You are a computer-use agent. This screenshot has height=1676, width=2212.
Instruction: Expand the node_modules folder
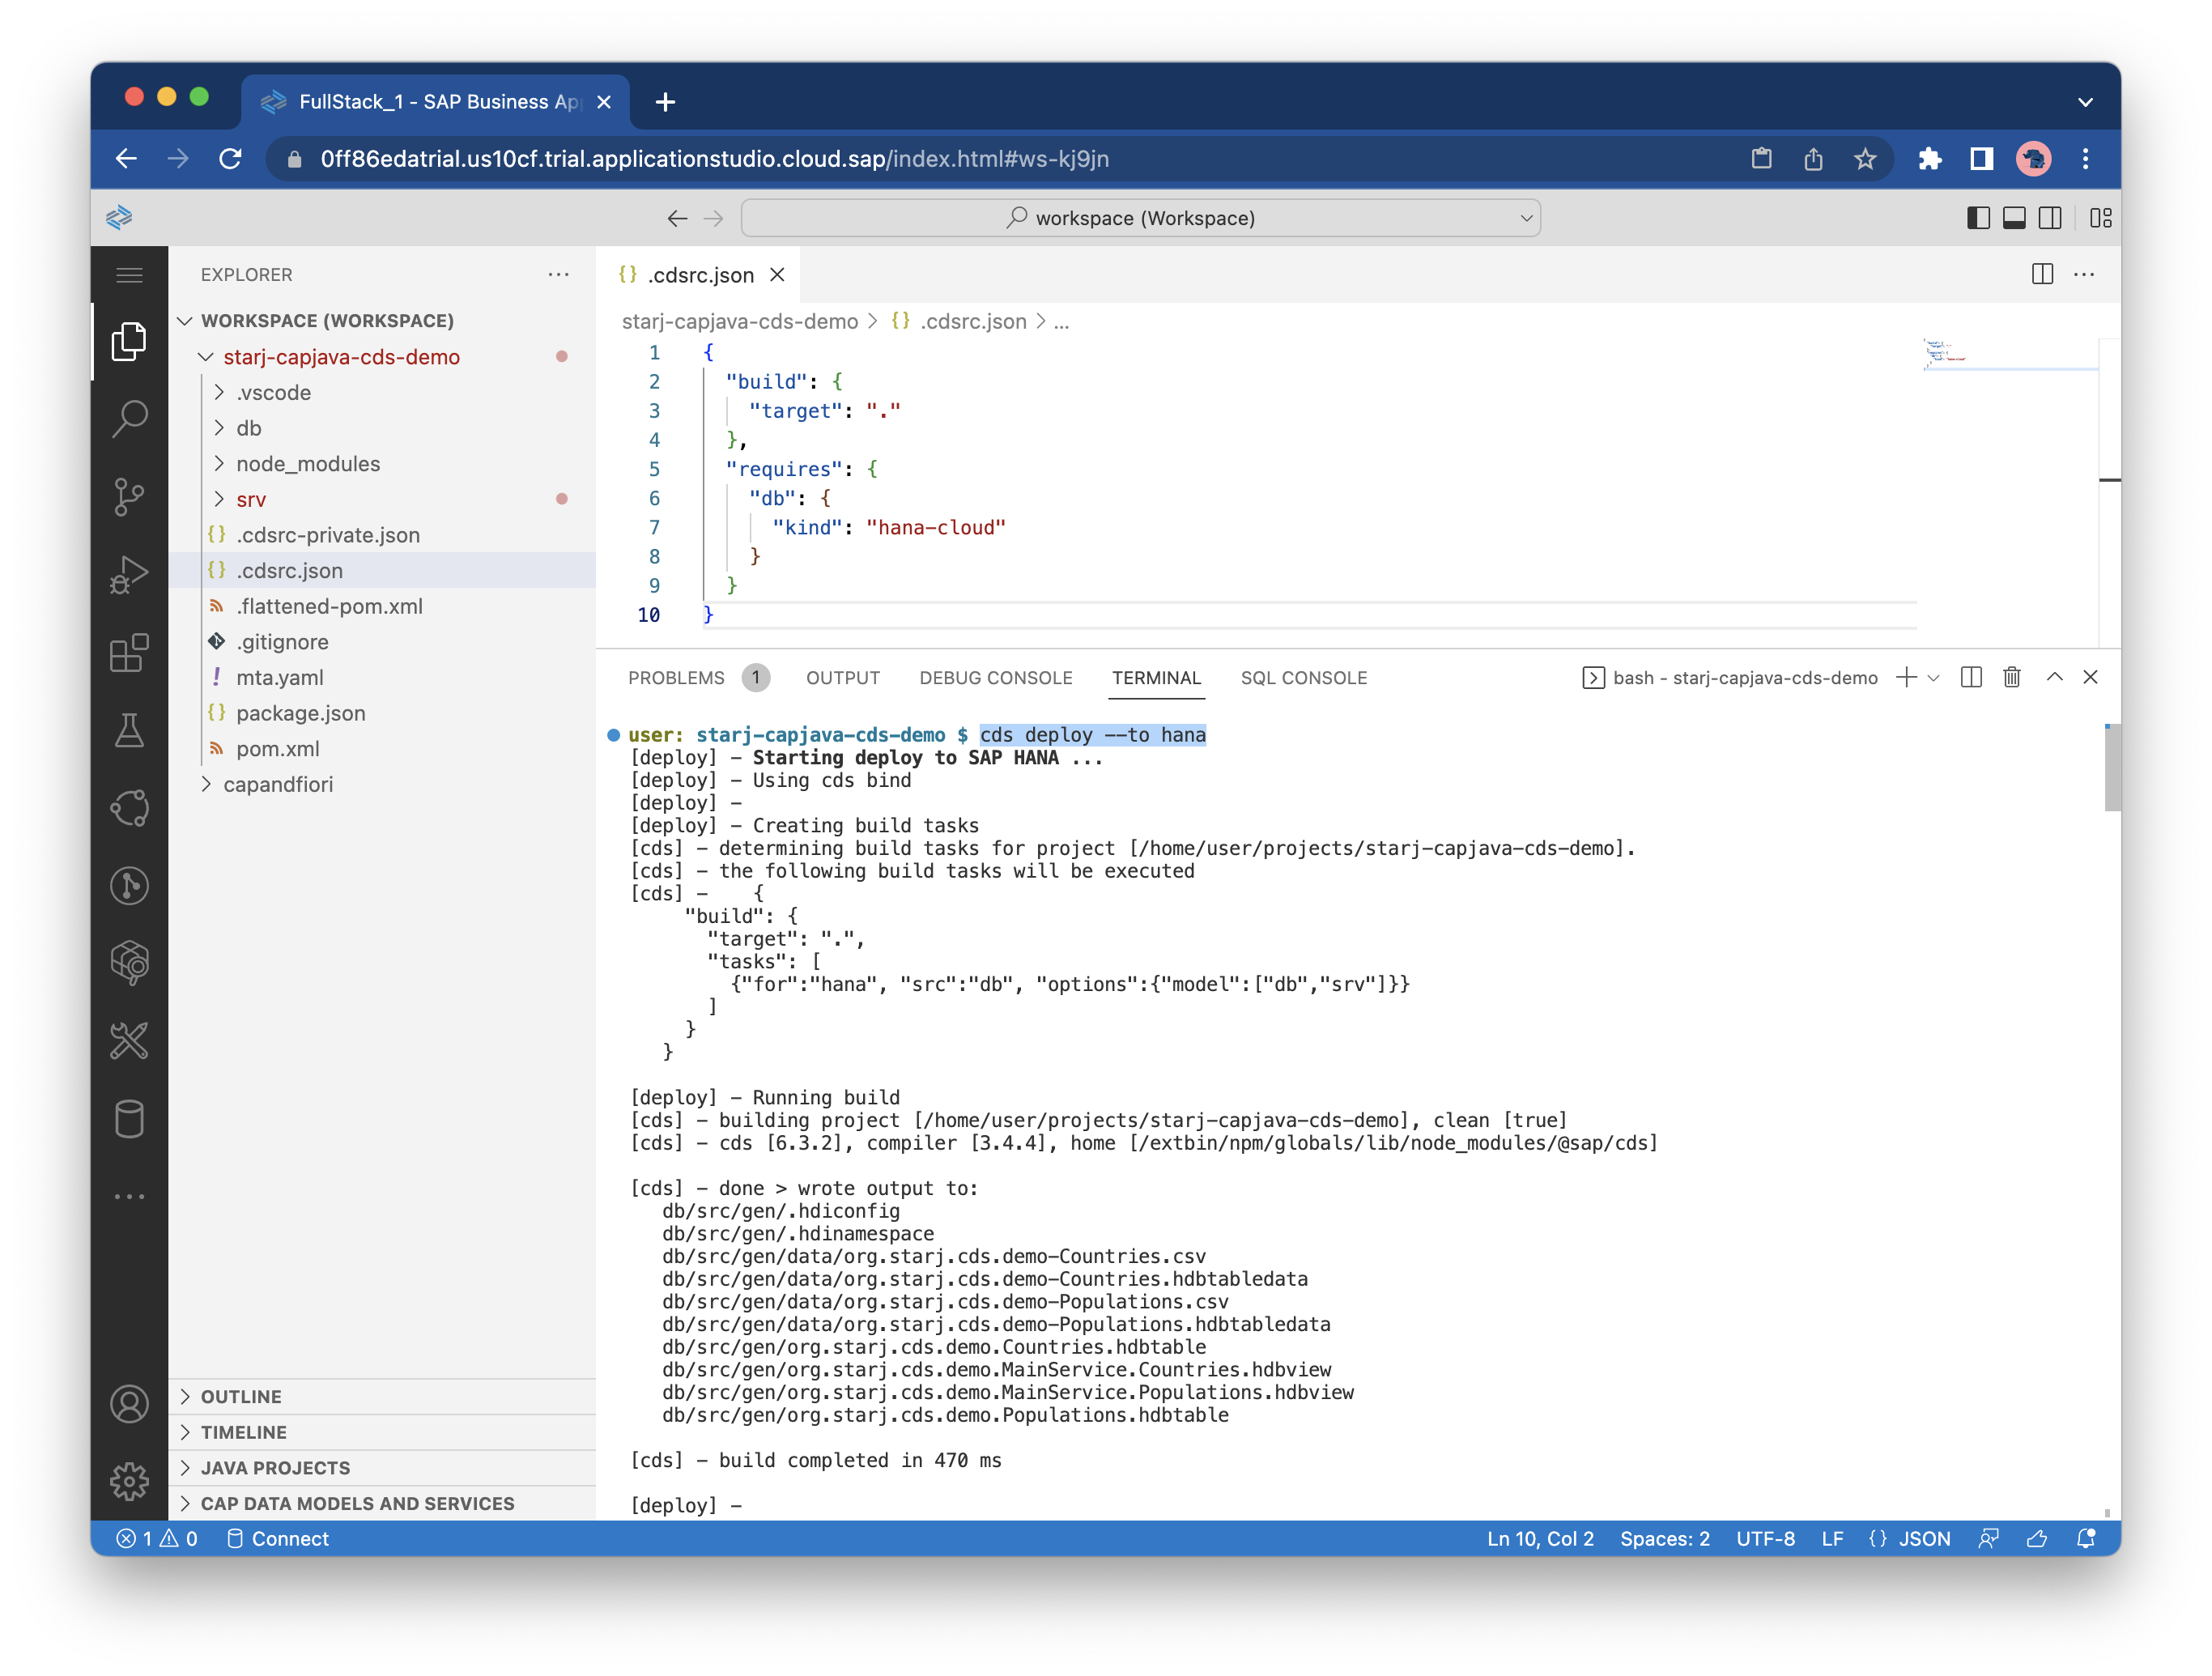308,464
